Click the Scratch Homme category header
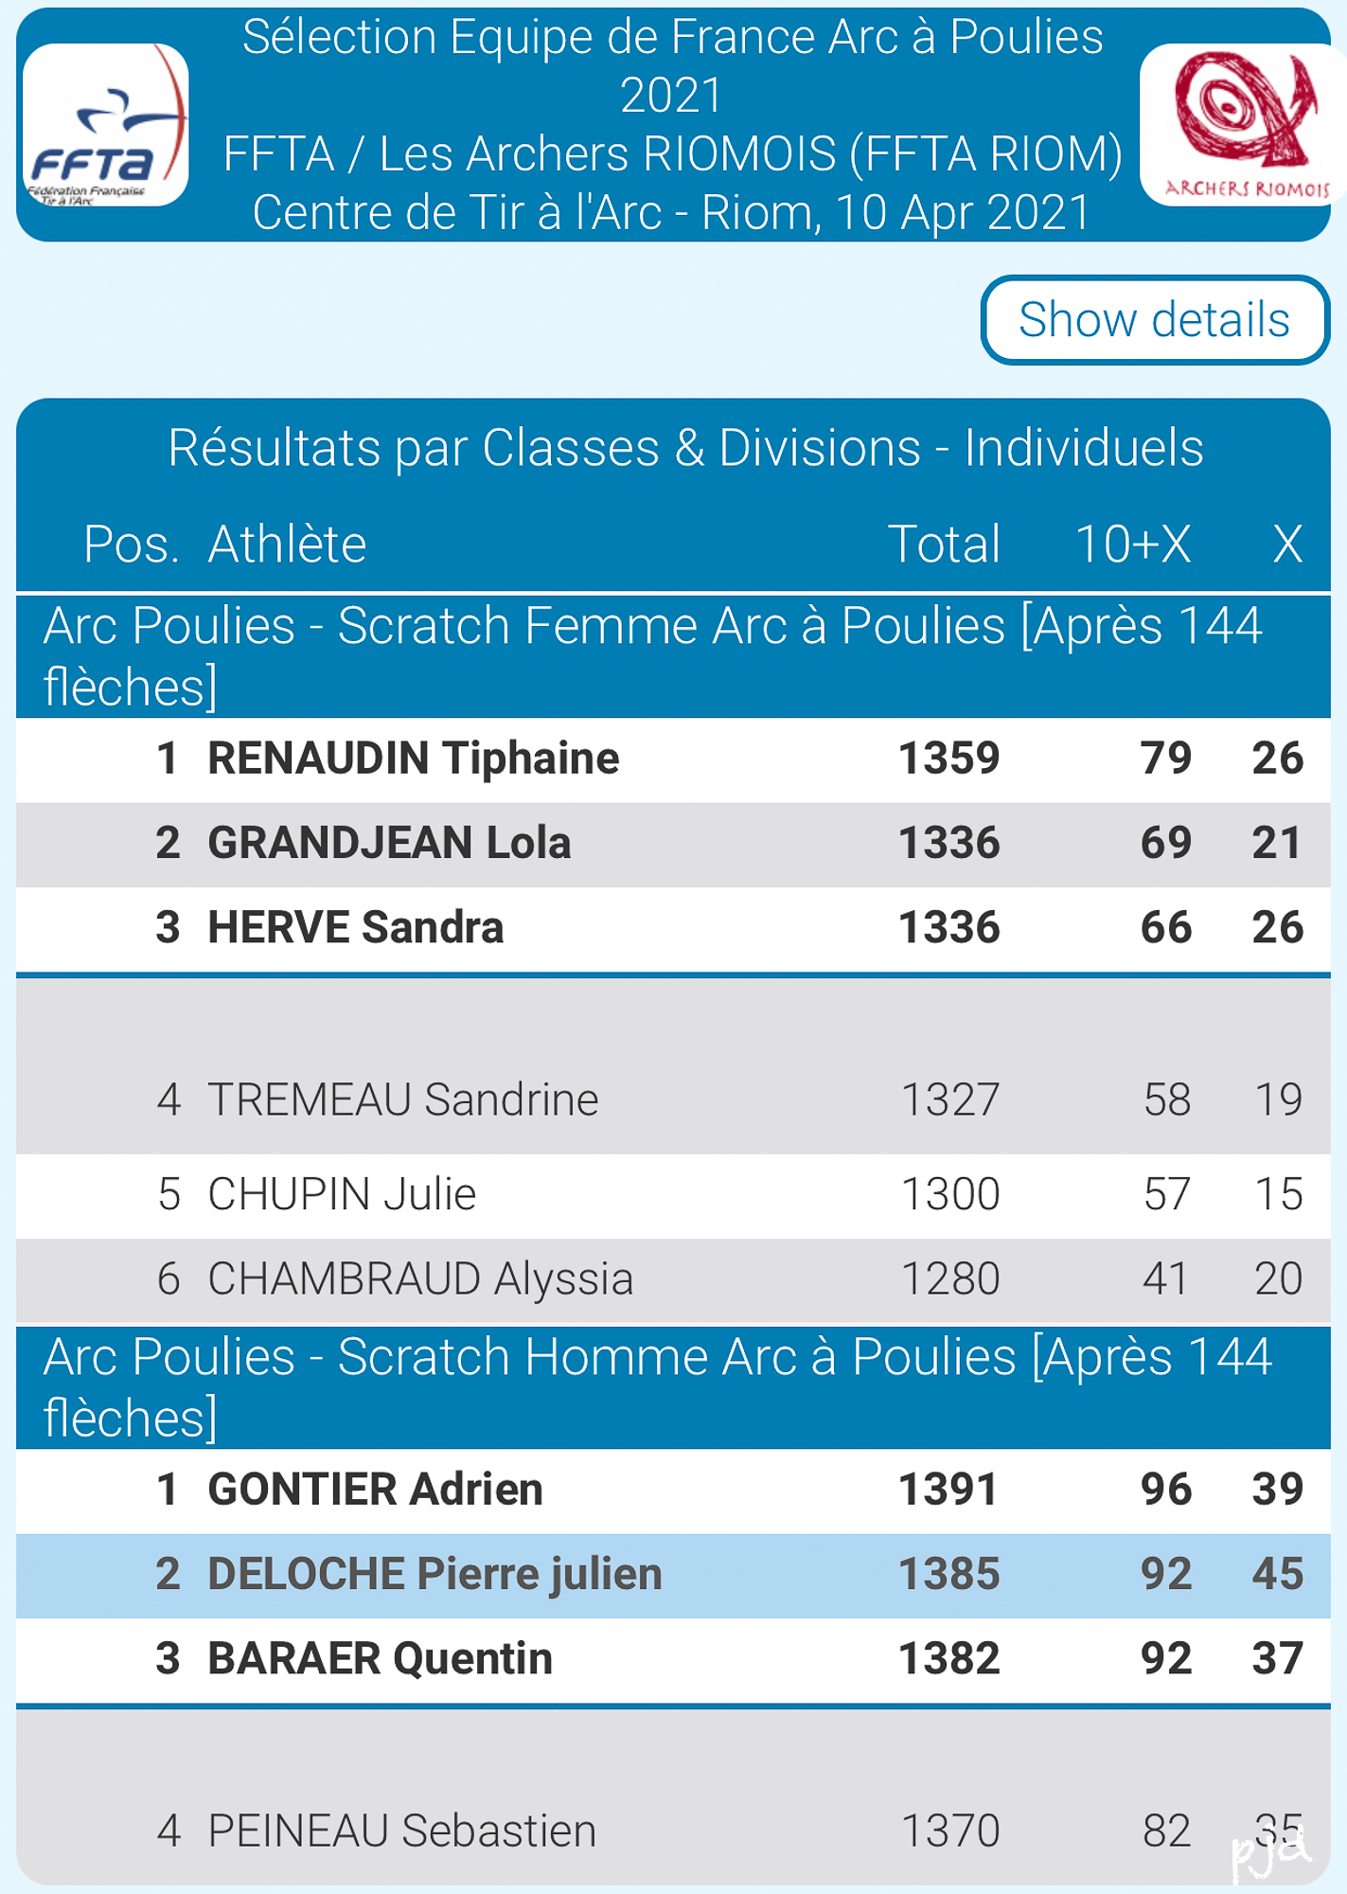1347x1894 pixels. click(673, 1387)
